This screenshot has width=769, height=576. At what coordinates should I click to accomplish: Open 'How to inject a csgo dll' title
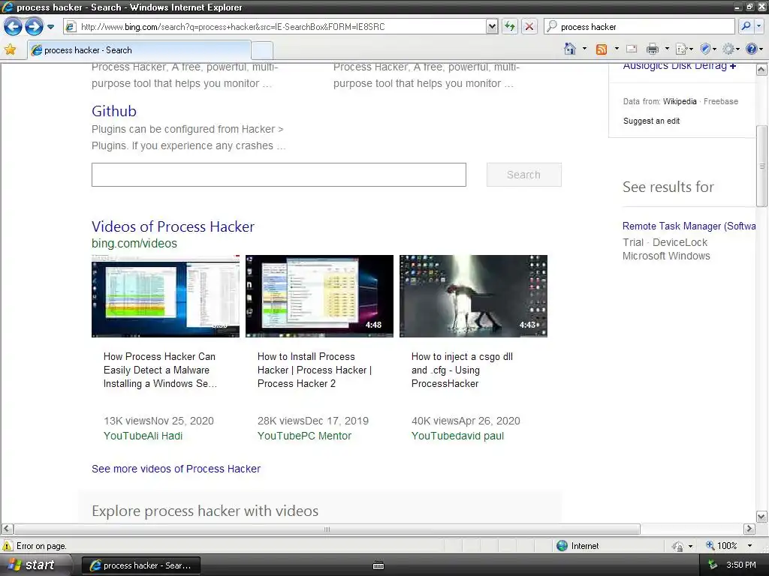tap(462, 370)
